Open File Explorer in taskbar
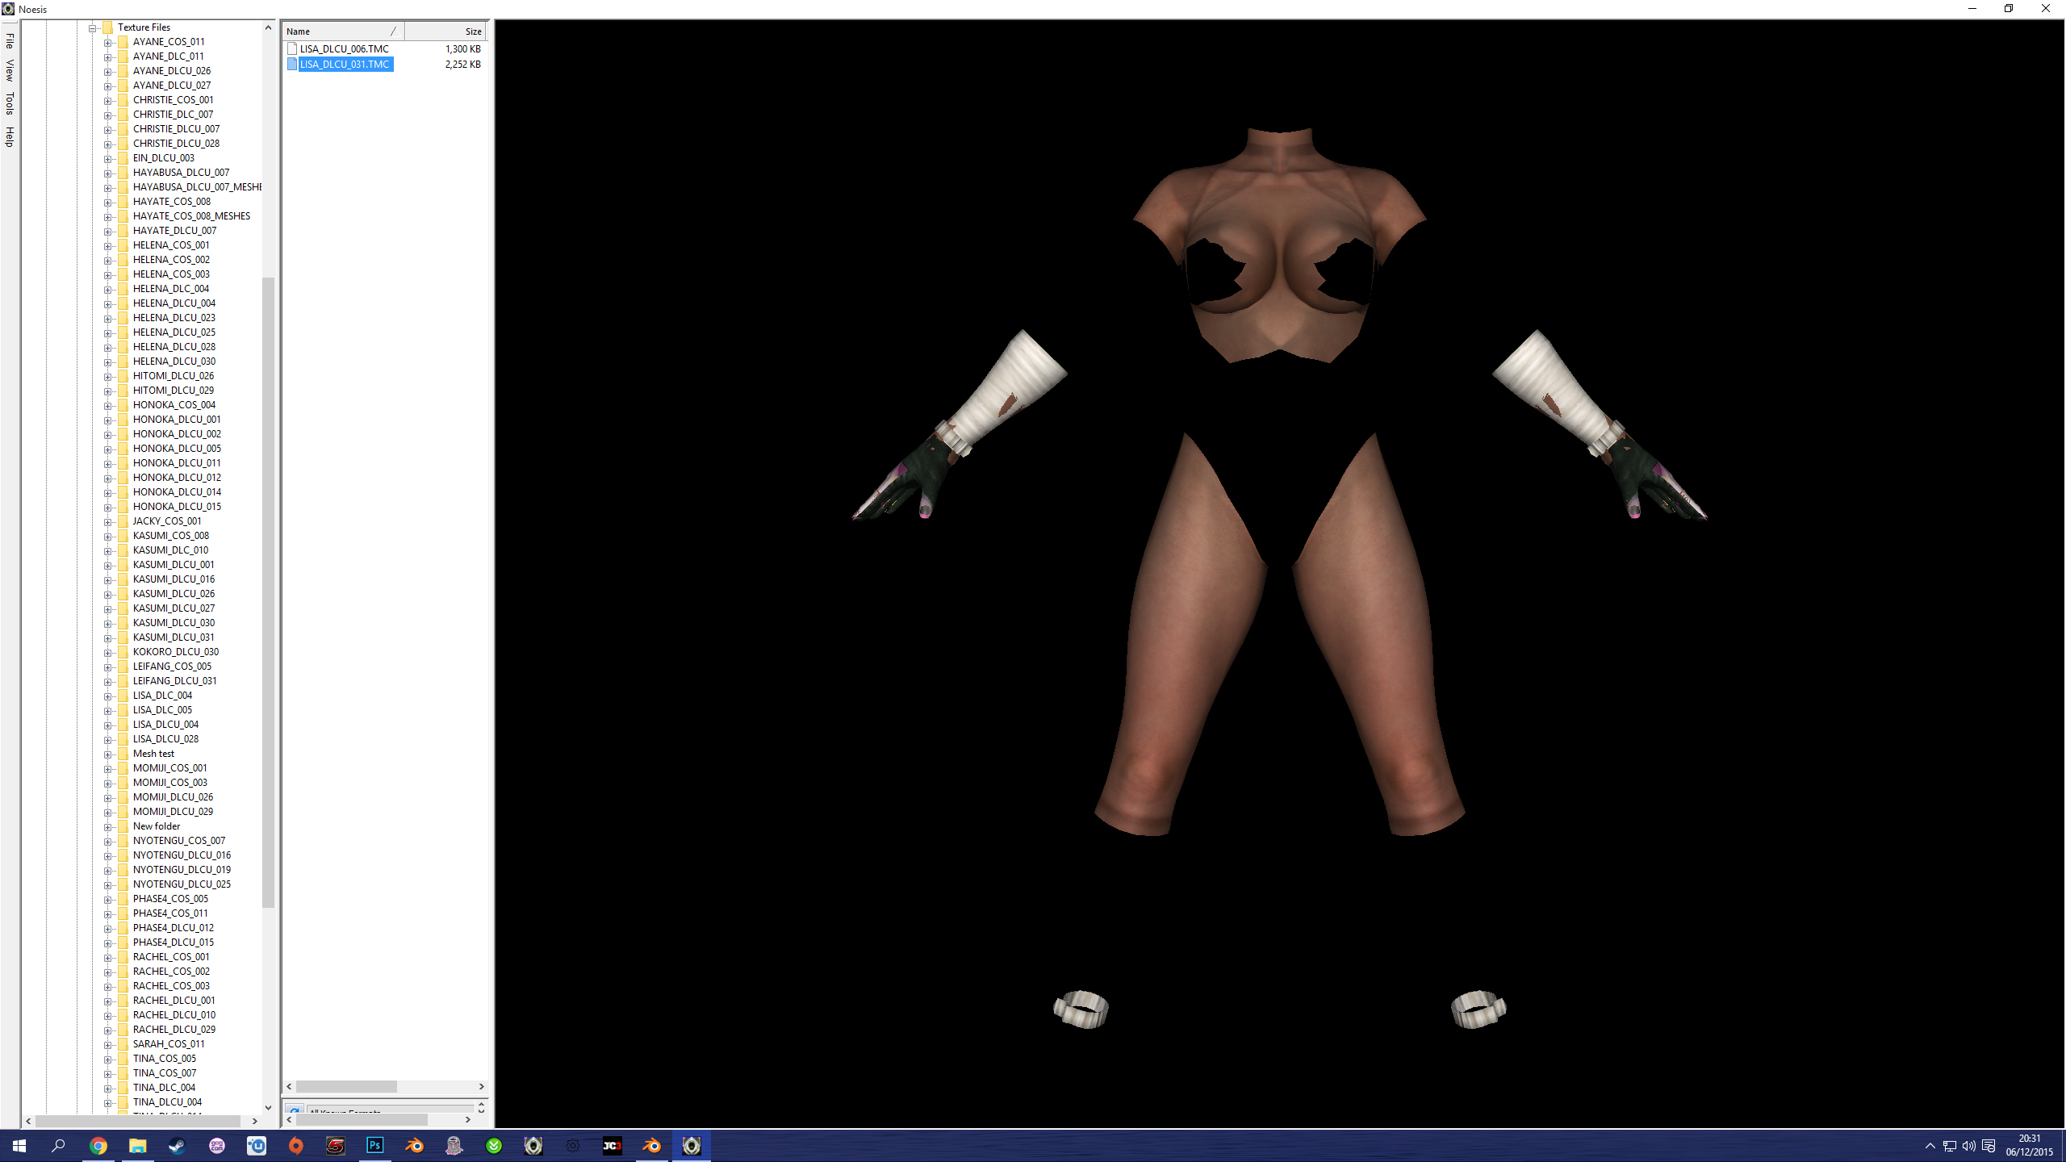This screenshot has width=2066, height=1162. click(137, 1145)
